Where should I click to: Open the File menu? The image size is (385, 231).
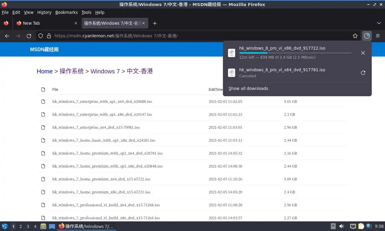pyautogui.click(x=5, y=12)
